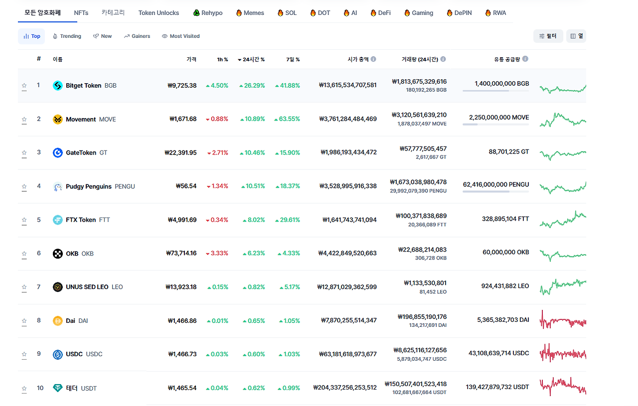Select the Gainers filter tab
This screenshot has height=406, width=638.
point(137,36)
